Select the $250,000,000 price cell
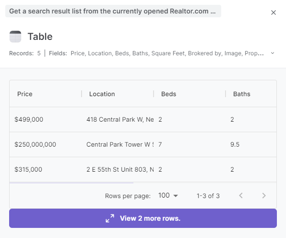286x238 pixels. pyautogui.click(x=46, y=145)
